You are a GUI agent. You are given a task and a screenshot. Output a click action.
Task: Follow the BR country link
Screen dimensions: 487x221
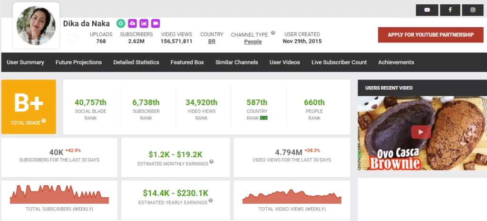(212, 42)
